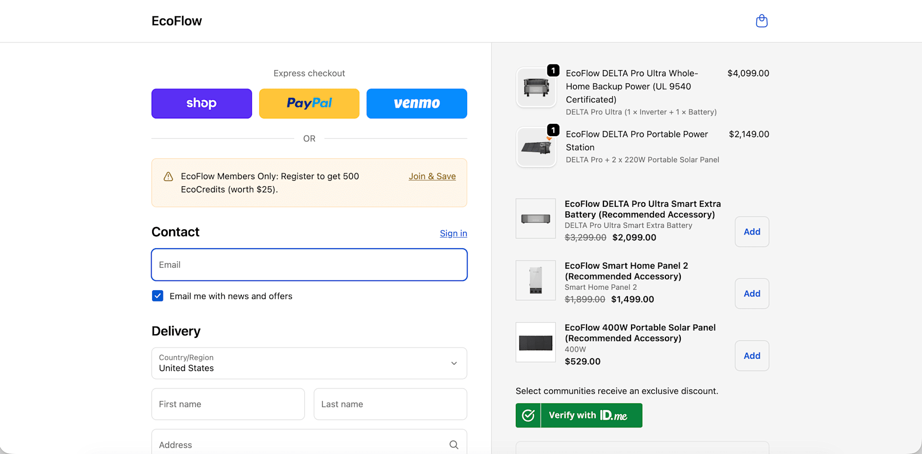
Task: Click the address search magnifier icon
Action: (x=454, y=445)
